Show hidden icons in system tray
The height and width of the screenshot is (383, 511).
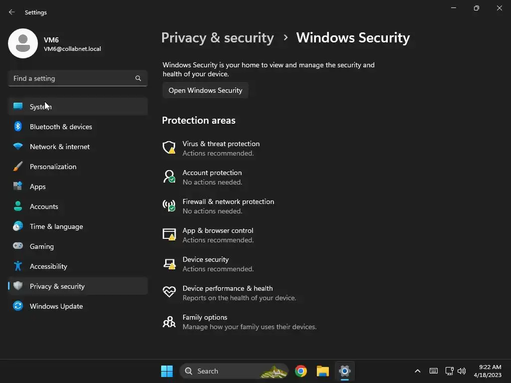[418, 371]
